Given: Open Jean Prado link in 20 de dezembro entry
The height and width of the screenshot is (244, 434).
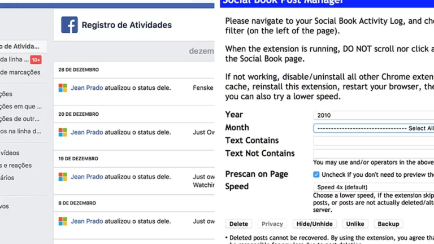Looking at the screenshot, I should (x=87, y=132).
